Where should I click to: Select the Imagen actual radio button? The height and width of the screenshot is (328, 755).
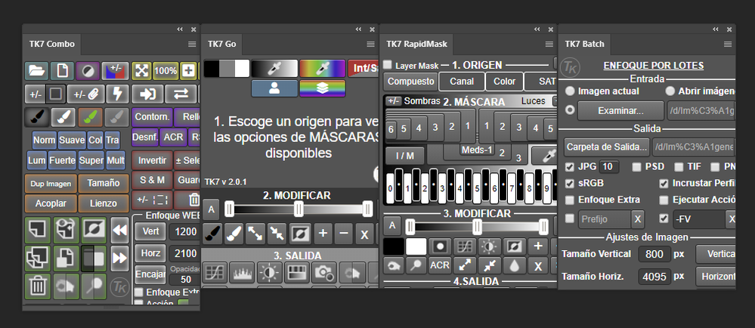pyautogui.click(x=570, y=91)
